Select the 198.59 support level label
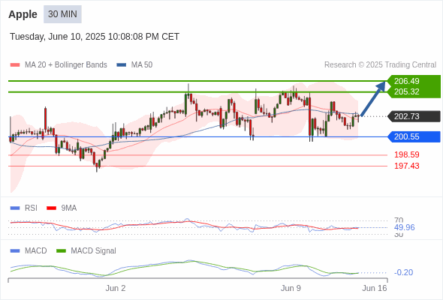Screen dimensions: 443x300 [406, 154]
